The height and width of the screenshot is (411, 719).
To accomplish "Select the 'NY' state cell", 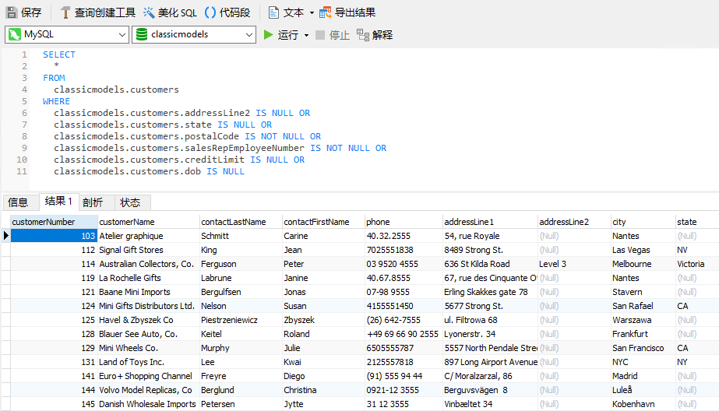I will click(697, 362).
